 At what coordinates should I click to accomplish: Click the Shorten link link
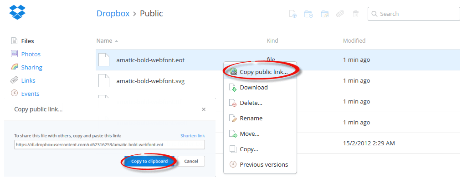(193, 135)
